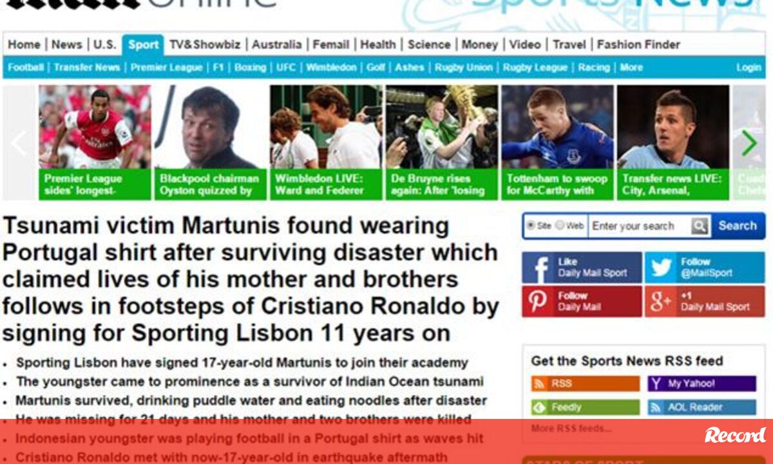Click the Enter your search field
Viewport: 773px width, 464px height.
click(x=639, y=226)
